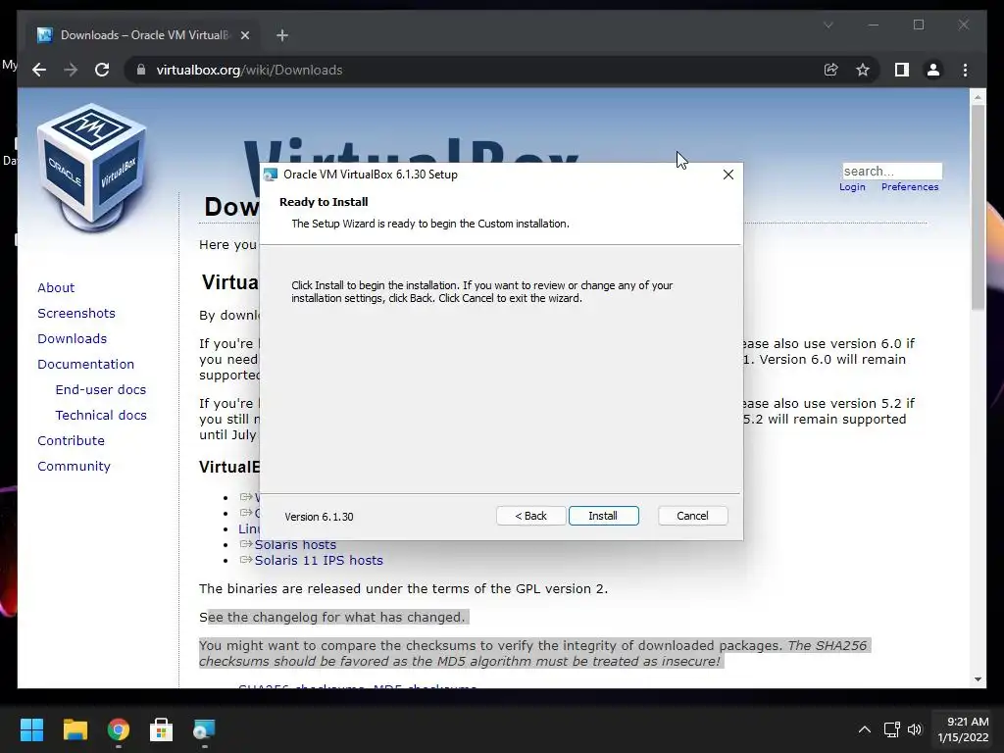Viewport: 1004px width, 753px height.
Task: Close the Downloads – Oracle VM VirtualBox tab
Action: [x=244, y=35]
